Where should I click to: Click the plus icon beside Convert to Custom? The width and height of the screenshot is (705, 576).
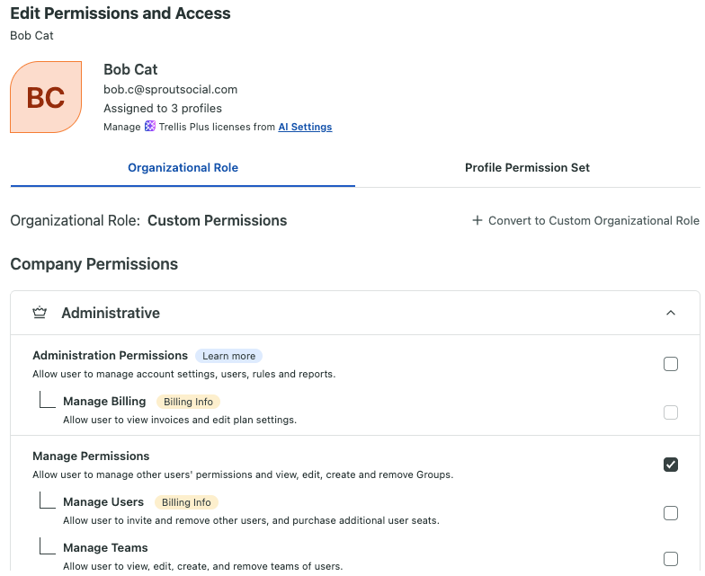pyautogui.click(x=477, y=220)
